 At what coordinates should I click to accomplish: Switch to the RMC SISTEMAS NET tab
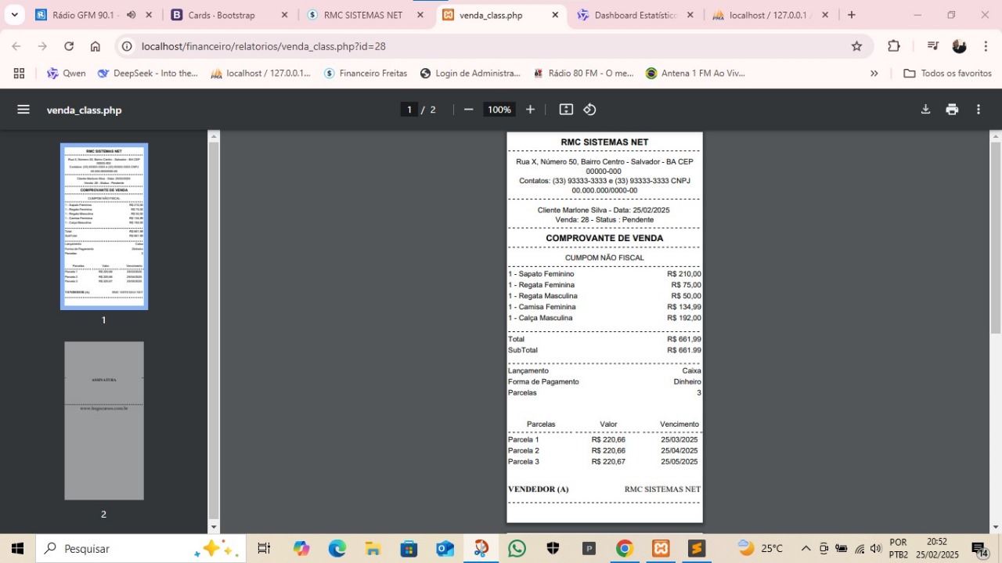tap(363, 15)
